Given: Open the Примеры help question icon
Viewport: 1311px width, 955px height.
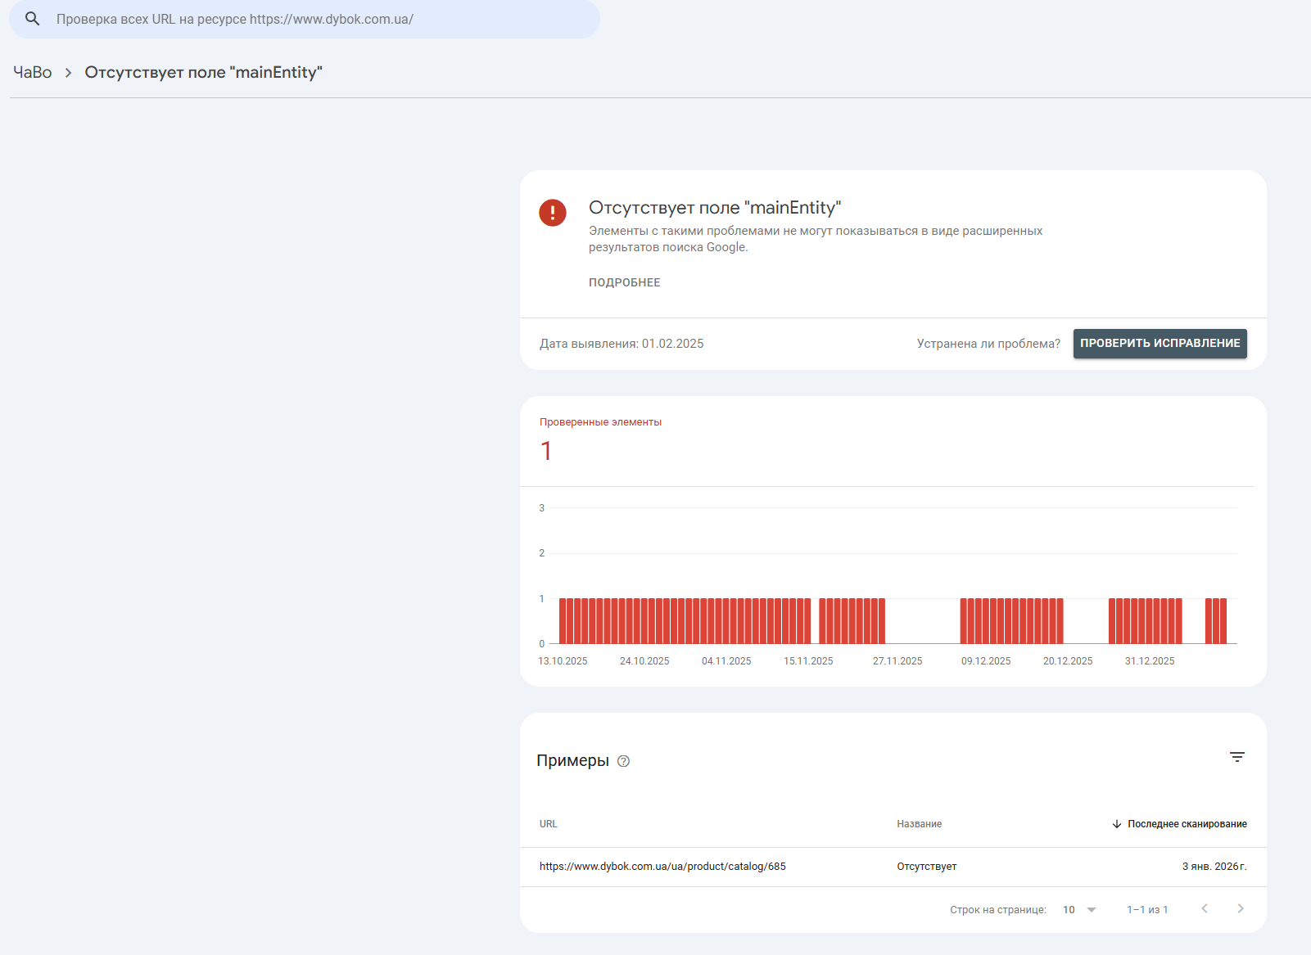Looking at the screenshot, I should [x=624, y=761].
